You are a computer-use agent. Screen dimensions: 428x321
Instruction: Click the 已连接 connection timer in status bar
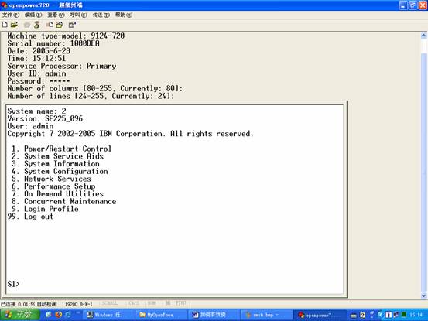tap(18, 304)
